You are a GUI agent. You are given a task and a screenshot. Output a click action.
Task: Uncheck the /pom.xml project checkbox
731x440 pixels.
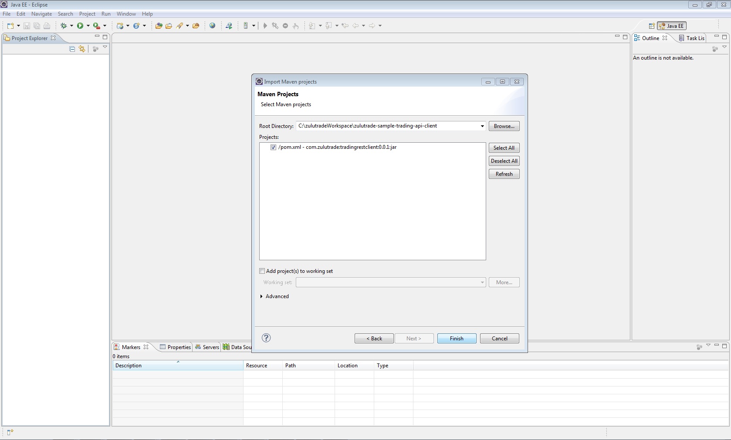click(273, 147)
